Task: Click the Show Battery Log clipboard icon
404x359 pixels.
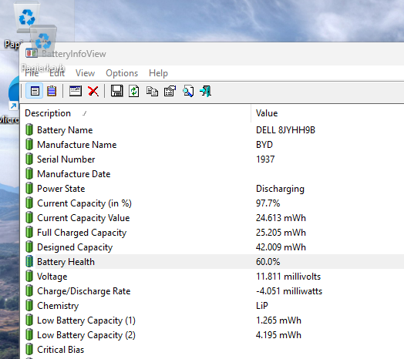Action: coord(52,91)
